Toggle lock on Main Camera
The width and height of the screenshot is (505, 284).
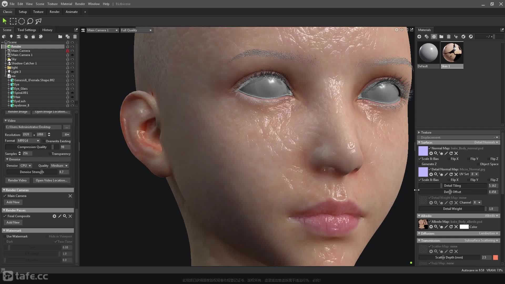tap(68, 51)
